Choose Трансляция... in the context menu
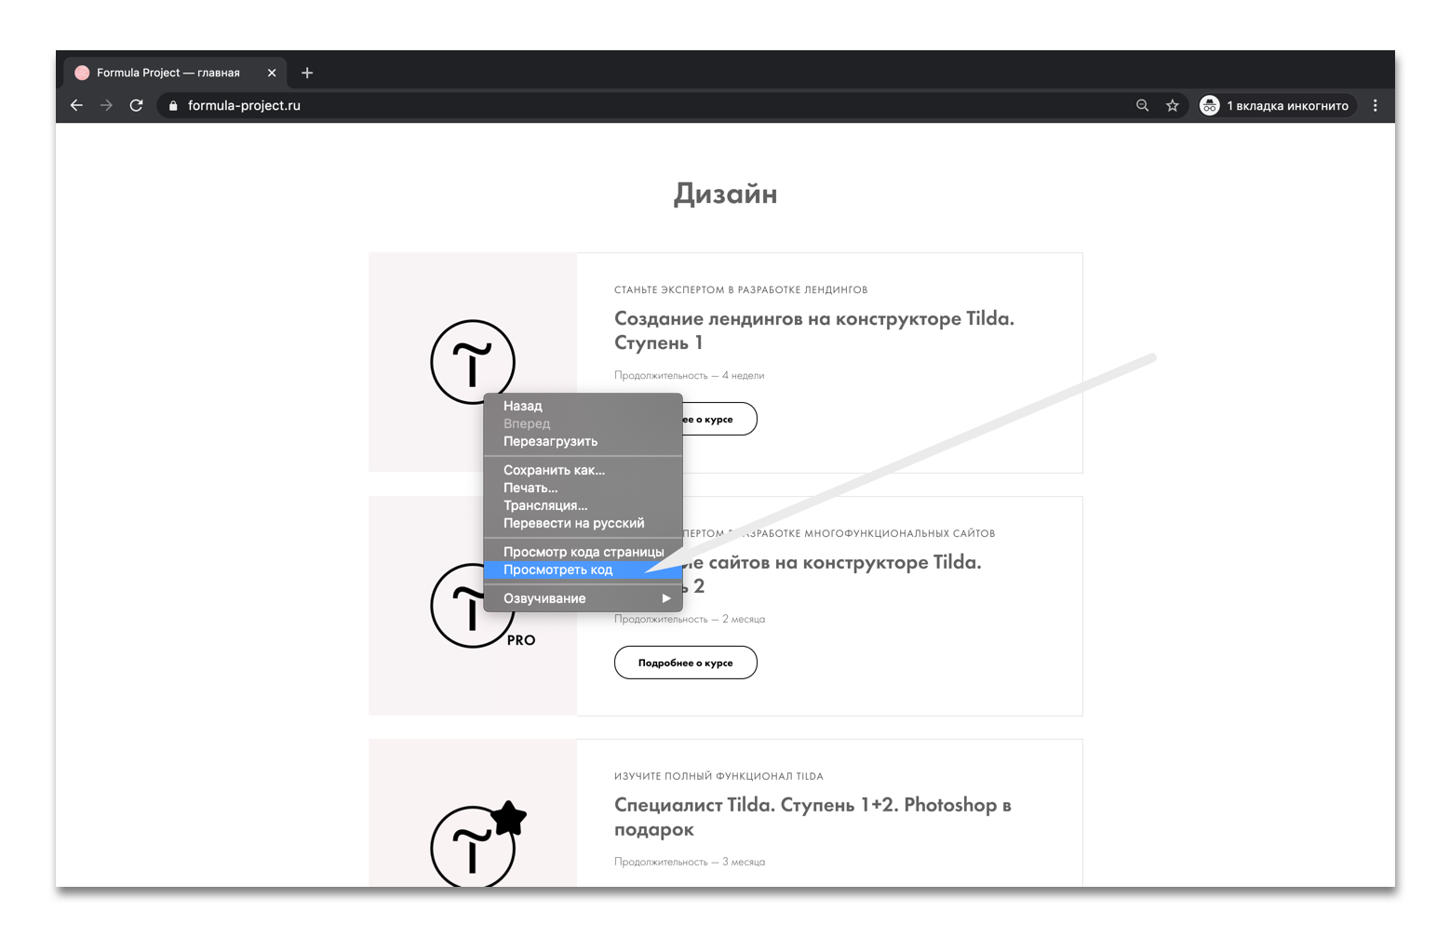This screenshot has width=1450, height=938. click(x=584, y=505)
